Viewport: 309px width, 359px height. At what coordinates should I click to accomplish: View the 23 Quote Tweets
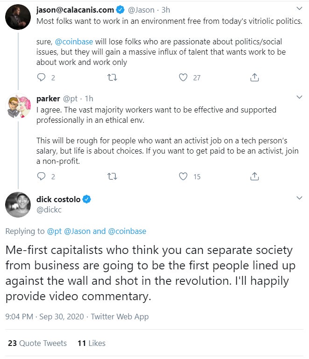click(37, 343)
